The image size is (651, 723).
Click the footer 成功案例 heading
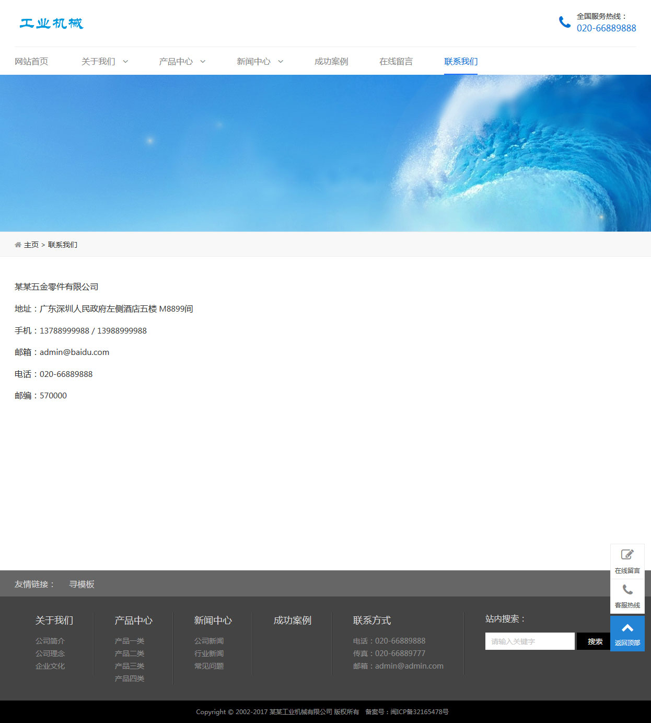pyautogui.click(x=293, y=621)
